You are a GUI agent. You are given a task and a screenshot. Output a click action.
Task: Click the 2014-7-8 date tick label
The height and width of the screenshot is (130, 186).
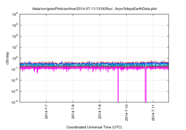coord(73,112)
